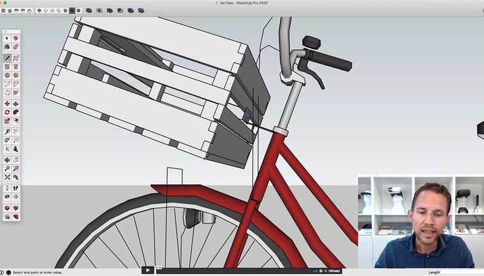Enable the highlighted Shaded With Textures style

(x=71, y=10)
